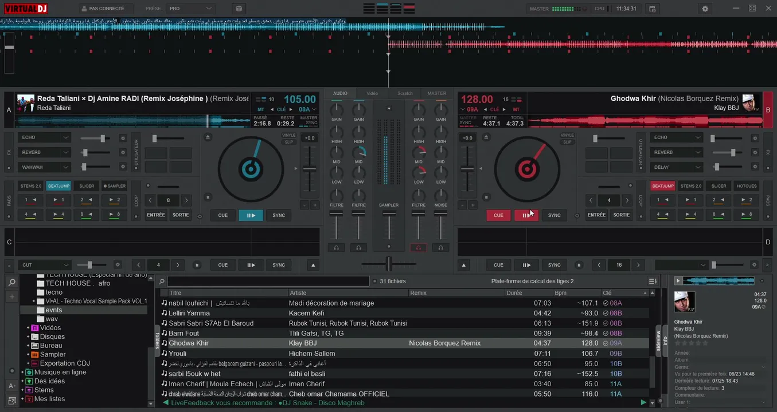The width and height of the screenshot is (777, 412).
Task: Open DELAY effect settings gear on deck B
Action: click(x=753, y=167)
